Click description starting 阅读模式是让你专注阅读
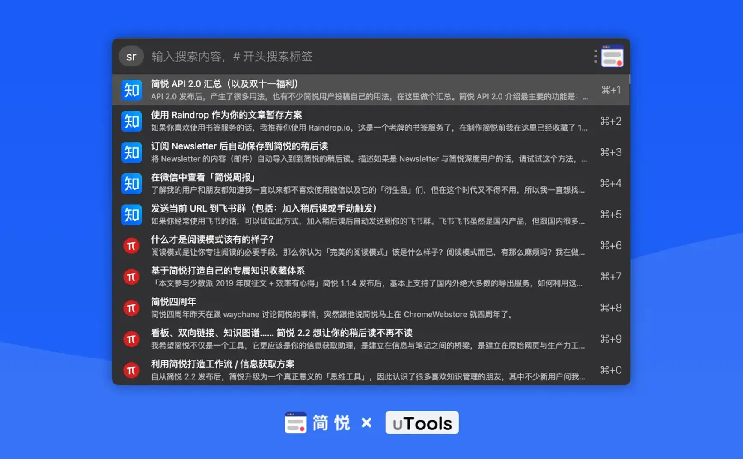This screenshot has height=459, width=743. click(x=368, y=252)
